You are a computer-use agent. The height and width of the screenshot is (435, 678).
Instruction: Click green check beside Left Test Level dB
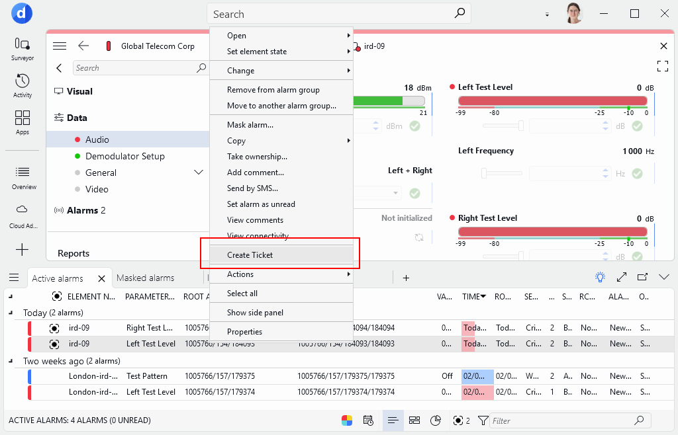637,126
